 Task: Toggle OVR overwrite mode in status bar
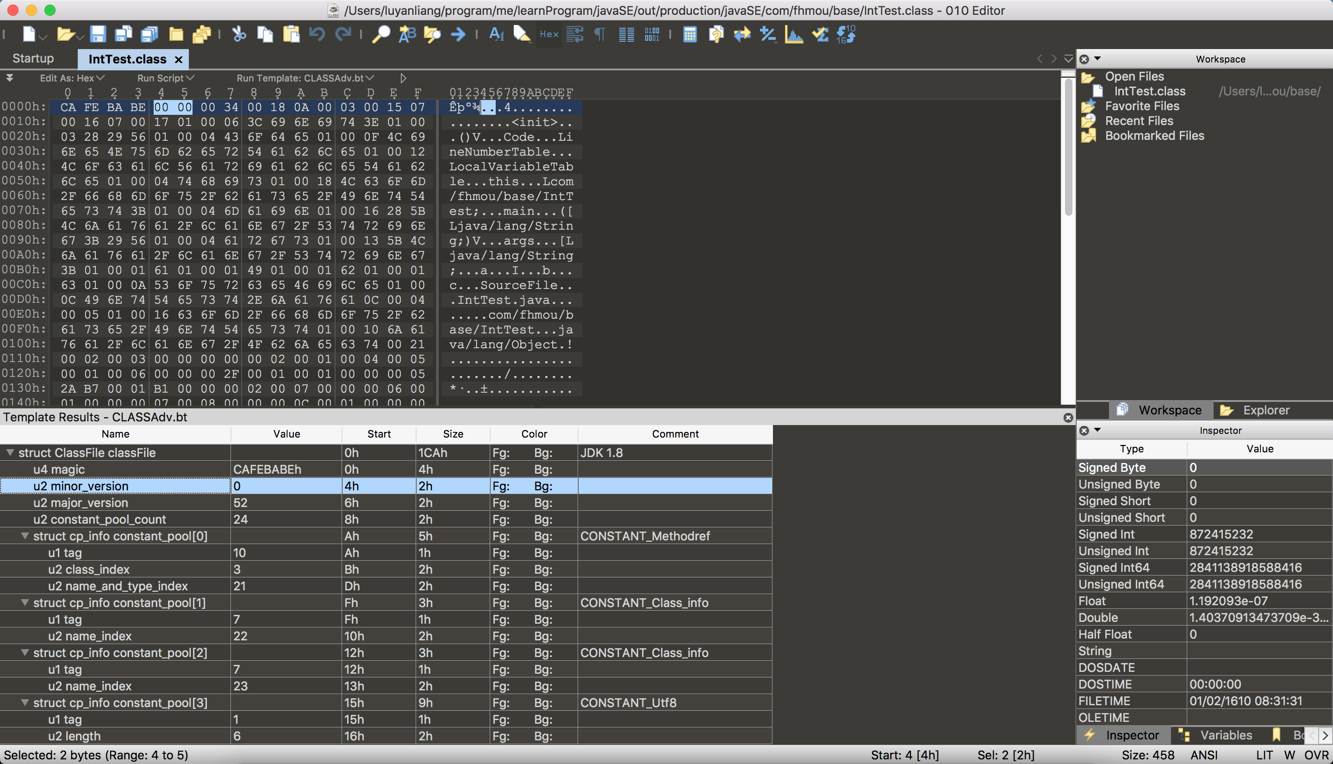click(1316, 755)
